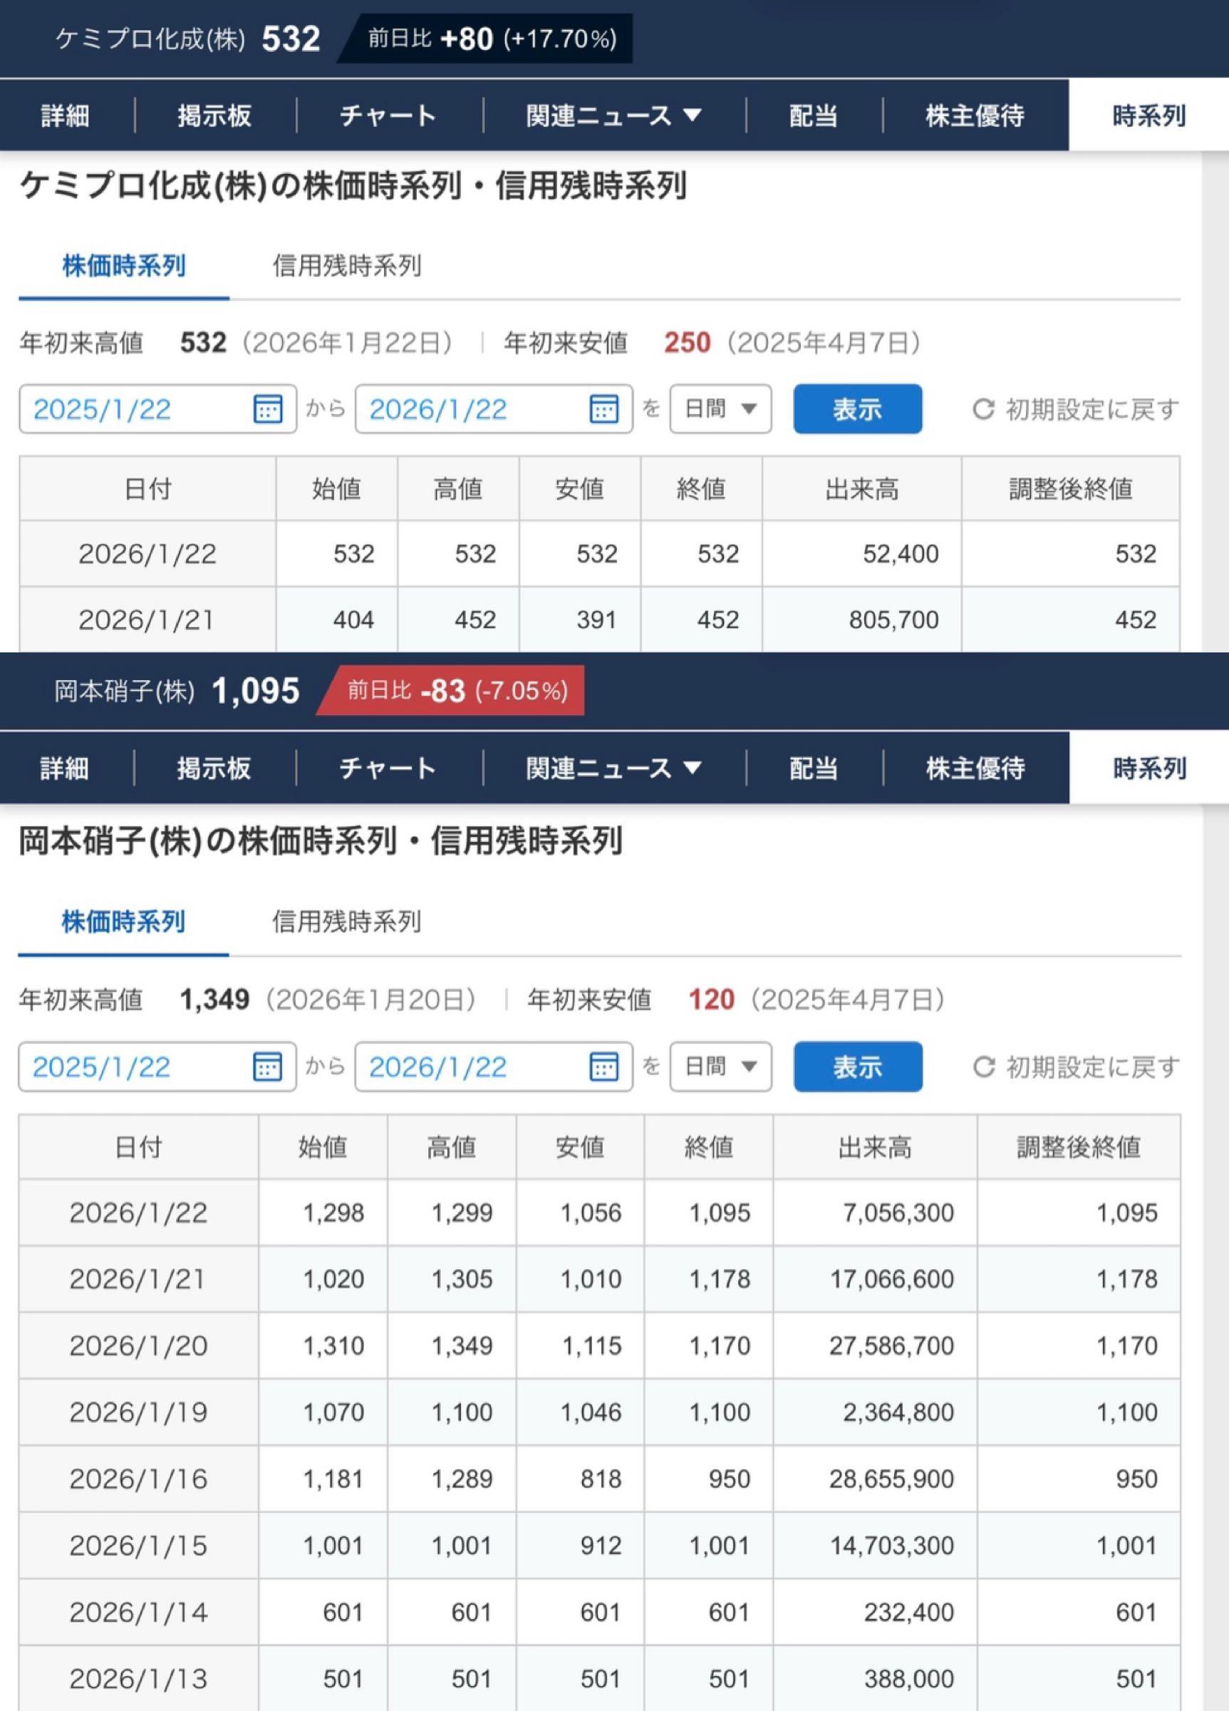This screenshot has width=1229, height=1711.
Task: Switch to 信用残時系列 tab for 岡本硝子
Action: (x=346, y=922)
